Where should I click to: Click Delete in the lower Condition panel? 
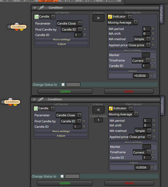[x=129, y=183]
